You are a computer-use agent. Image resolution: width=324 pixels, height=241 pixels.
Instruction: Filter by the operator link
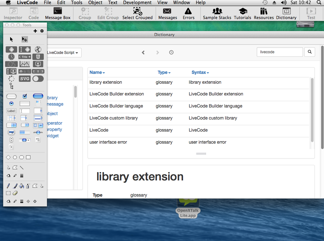click(x=55, y=123)
